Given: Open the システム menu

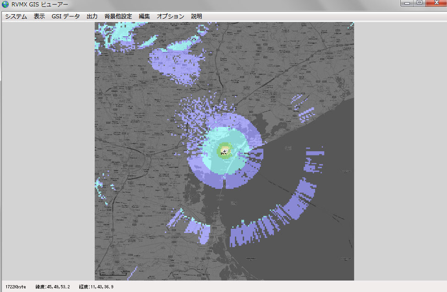Looking at the screenshot, I should coord(16,17).
